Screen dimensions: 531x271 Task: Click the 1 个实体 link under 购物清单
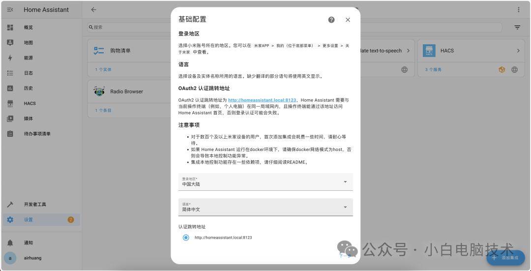point(103,69)
